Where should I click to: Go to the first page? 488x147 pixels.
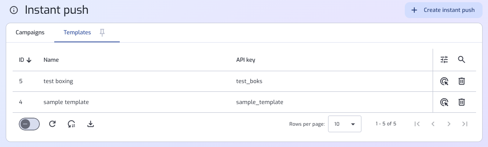tap(417, 124)
